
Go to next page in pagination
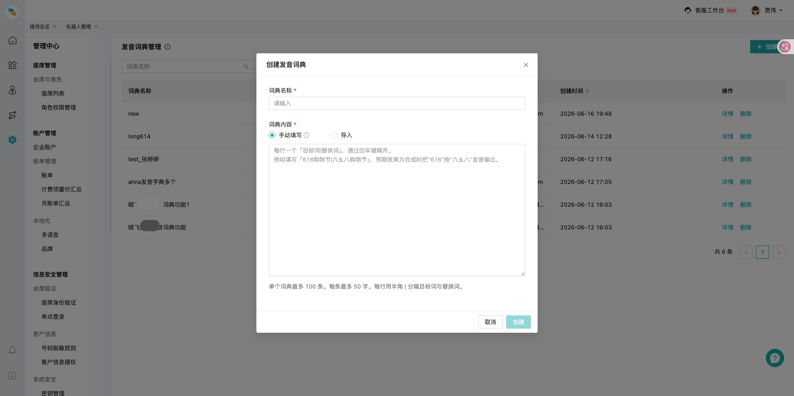[x=779, y=252]
